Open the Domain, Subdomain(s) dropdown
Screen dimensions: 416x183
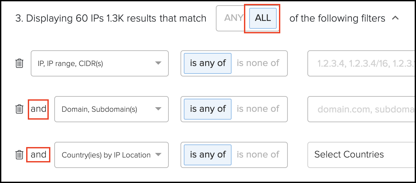click(x=112, y=109)
